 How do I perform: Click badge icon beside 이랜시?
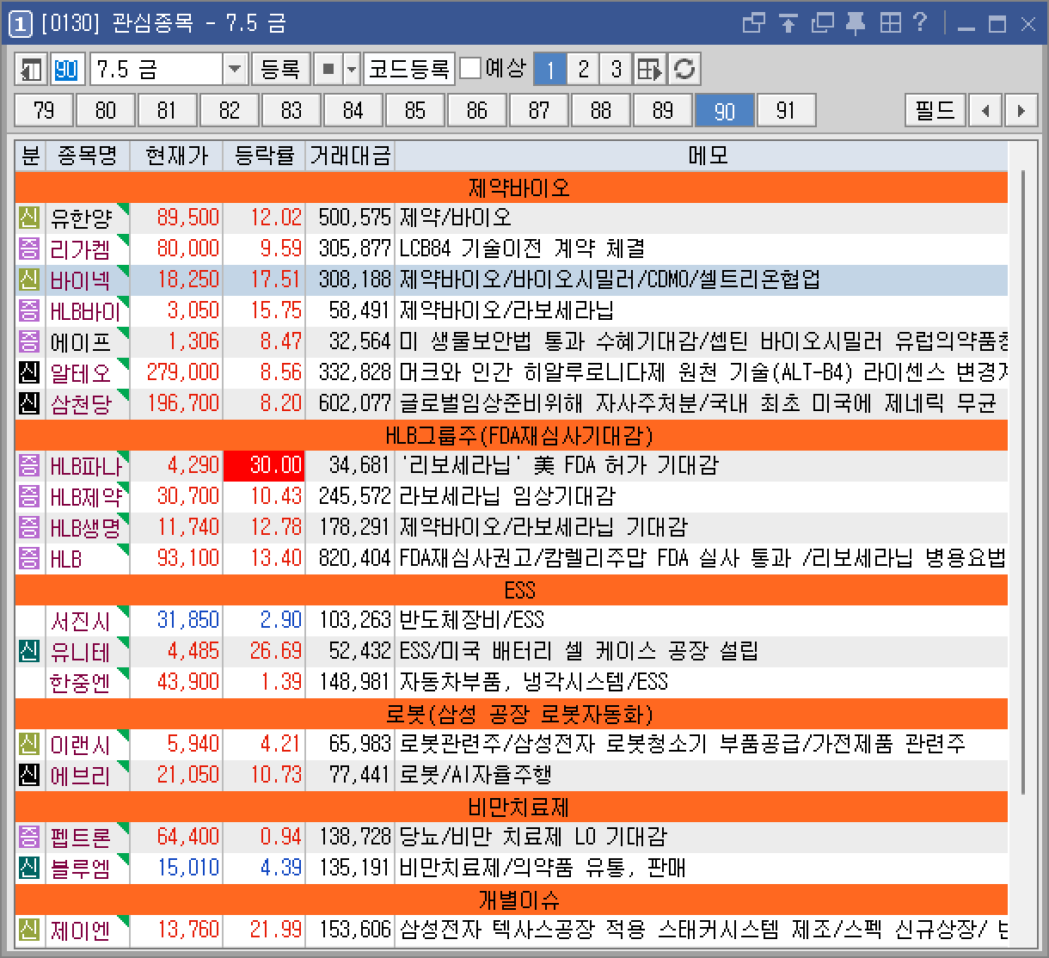click(x=29, y=744)
